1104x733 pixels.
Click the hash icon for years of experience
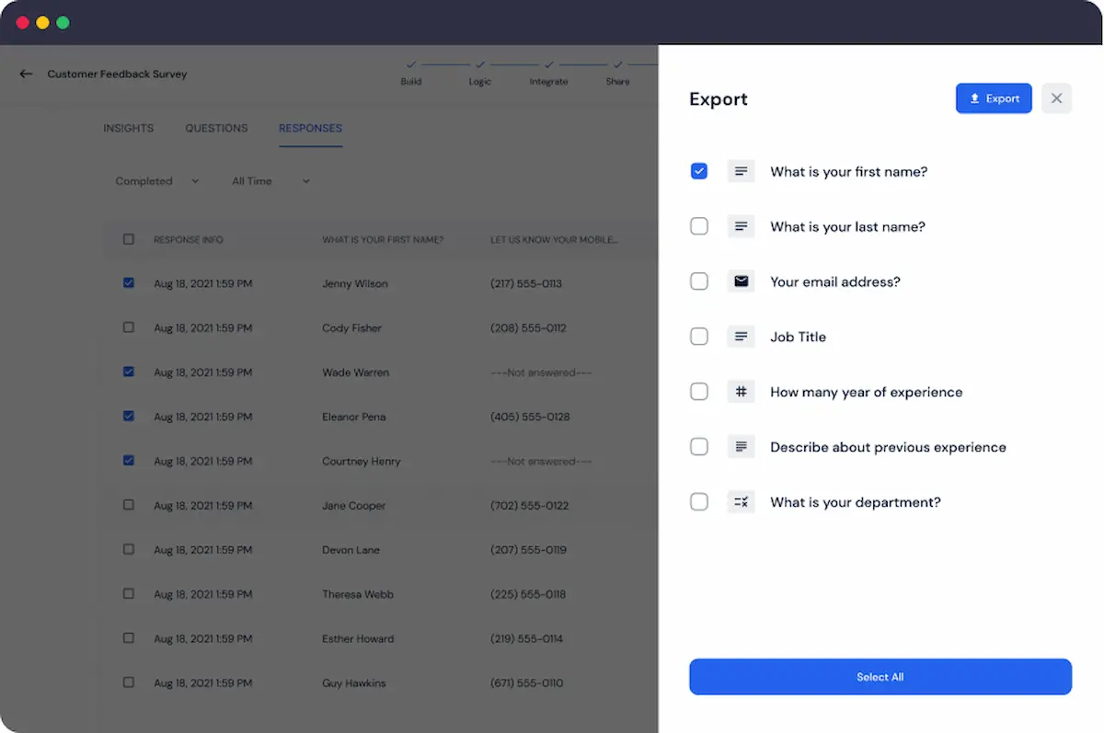point(741,392)
